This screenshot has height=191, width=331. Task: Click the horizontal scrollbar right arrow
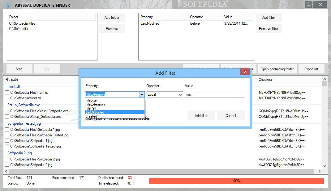(320, 172)
